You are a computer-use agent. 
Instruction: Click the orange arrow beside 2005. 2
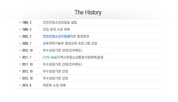(x=20, y=36)
